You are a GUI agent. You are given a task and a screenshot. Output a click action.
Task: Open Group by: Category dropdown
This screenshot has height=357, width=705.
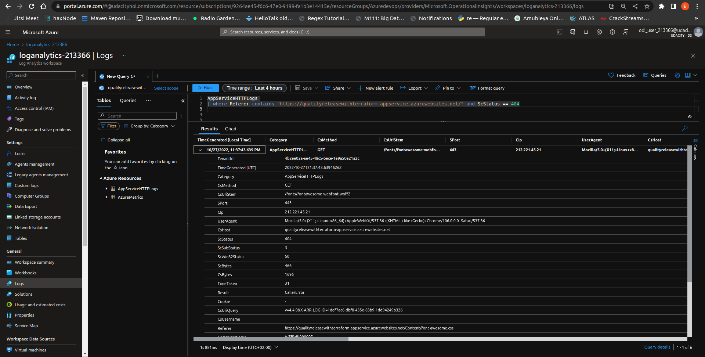(149, 126)
